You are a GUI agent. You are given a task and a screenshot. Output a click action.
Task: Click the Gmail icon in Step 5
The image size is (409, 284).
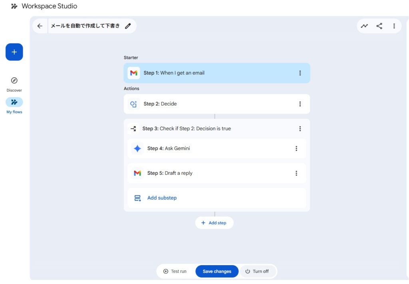(137, 173)
